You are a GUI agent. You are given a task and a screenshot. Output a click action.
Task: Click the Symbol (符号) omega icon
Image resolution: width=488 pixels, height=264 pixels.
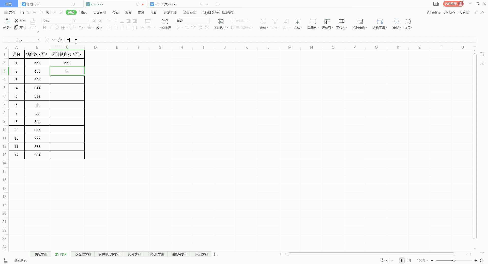tap(408, 22)
